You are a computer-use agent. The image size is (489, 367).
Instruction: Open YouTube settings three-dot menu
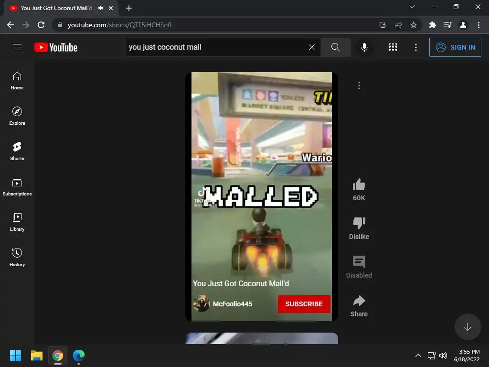(x=416, y=47)
